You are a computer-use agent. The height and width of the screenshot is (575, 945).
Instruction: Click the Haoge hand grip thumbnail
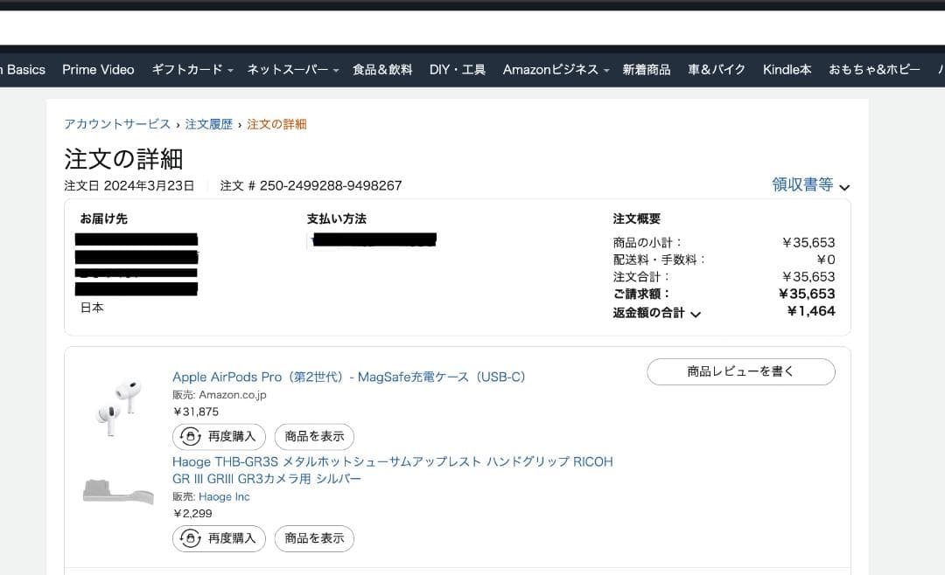tap(118, 492)
